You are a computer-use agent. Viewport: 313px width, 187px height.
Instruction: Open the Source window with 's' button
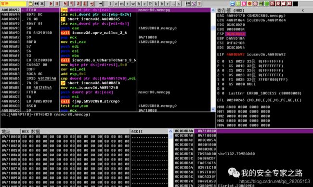point(179,3)
